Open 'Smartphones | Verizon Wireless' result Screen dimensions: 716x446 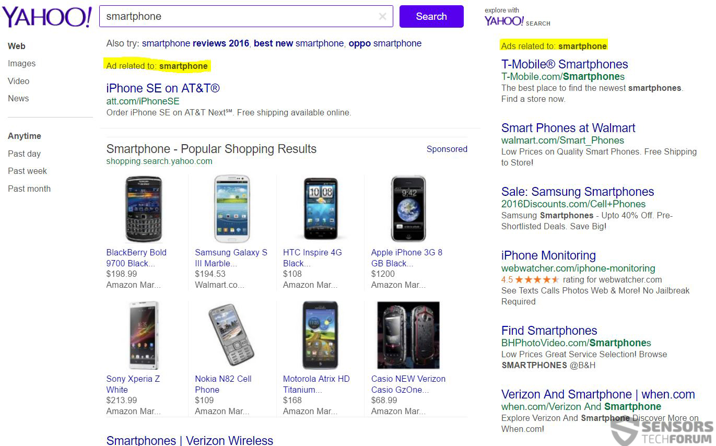pos(190,440)
